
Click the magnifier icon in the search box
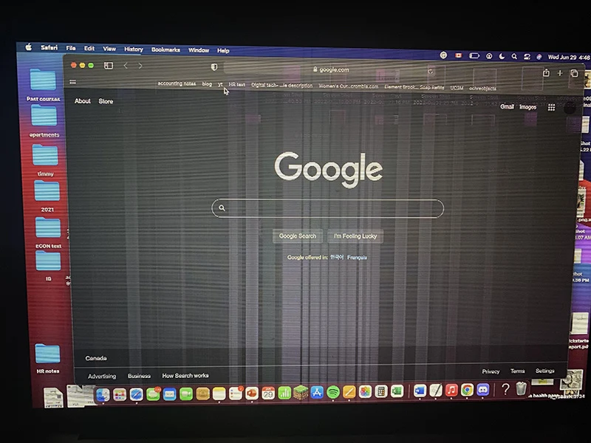tap(222, 208)
